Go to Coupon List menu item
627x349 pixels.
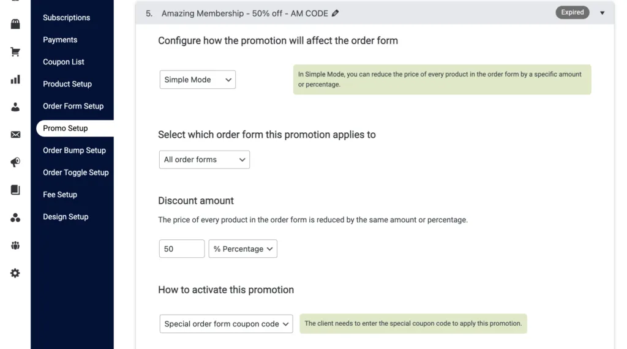(64, 62)
